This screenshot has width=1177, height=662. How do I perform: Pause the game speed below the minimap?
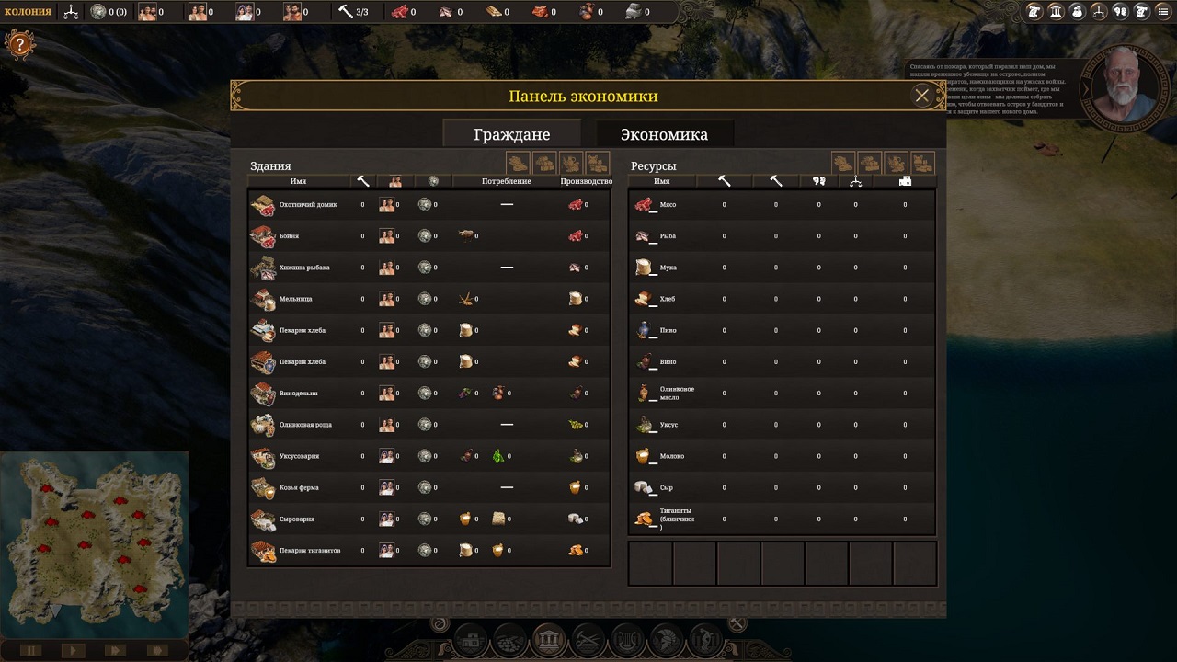(30, 650)
